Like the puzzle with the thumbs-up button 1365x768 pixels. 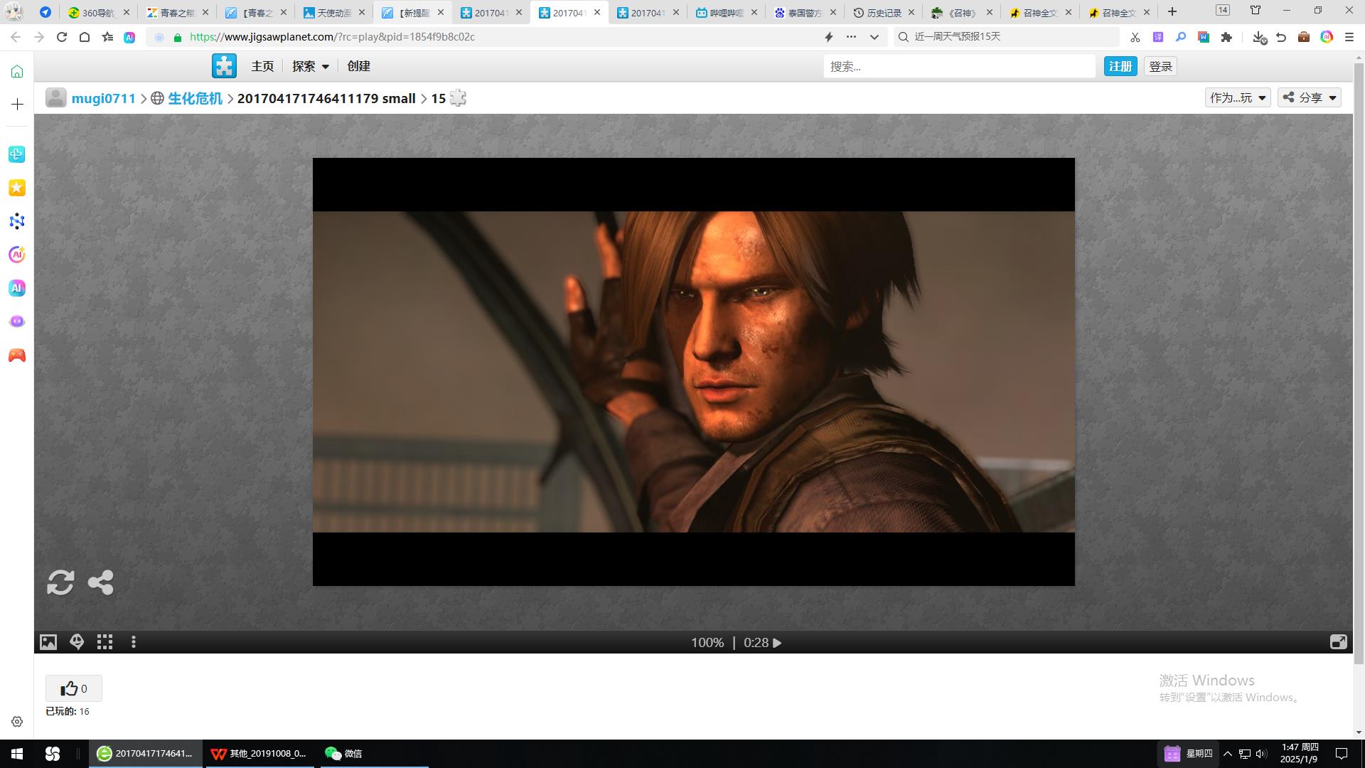click(74, 688)
